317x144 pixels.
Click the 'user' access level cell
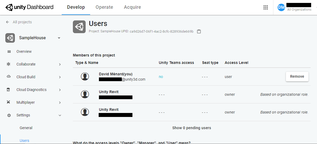(228, 77)
